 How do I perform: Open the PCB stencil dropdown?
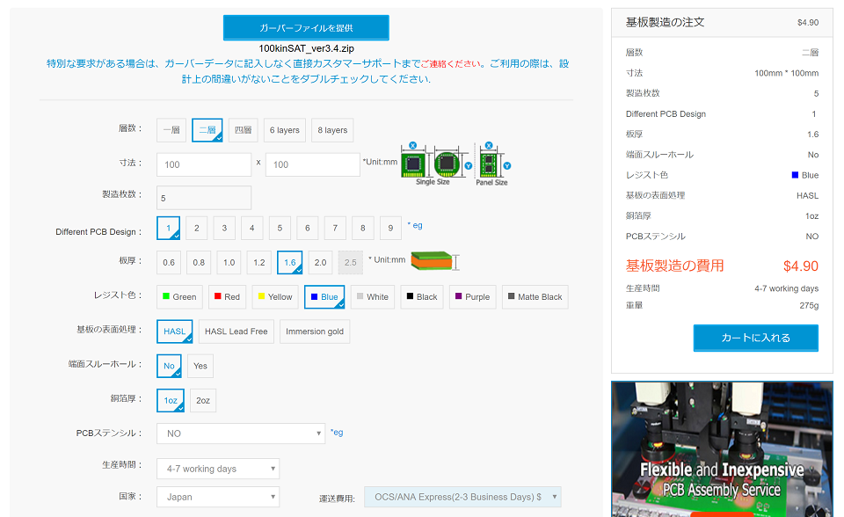coord(240,433)
